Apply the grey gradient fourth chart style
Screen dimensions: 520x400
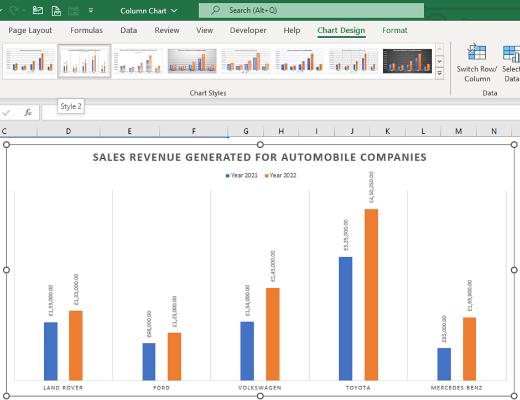click(192, 61)
